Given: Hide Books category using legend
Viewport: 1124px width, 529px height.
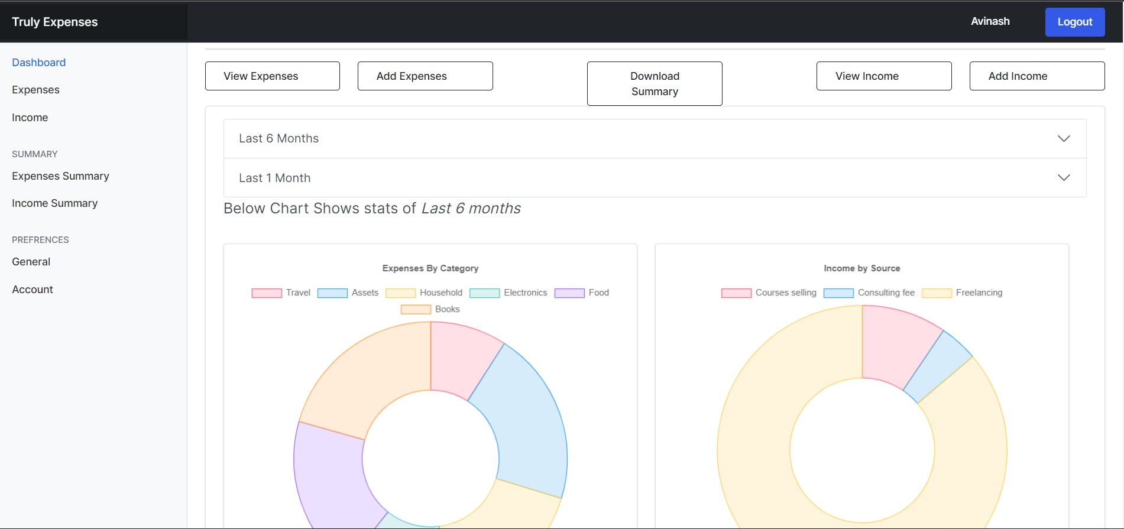Looking at the screenshot, I should click(x=416, y=310).
